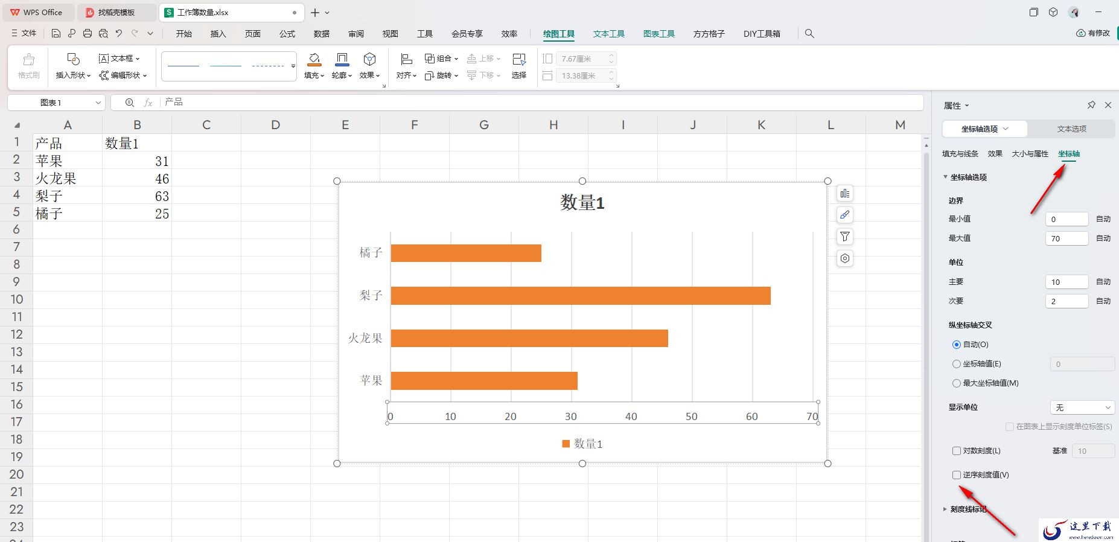Open the quick access toolbar customize arrow
Viewport: 1119px width, 542px height.
pyautogui.click(x=150, y=33)
